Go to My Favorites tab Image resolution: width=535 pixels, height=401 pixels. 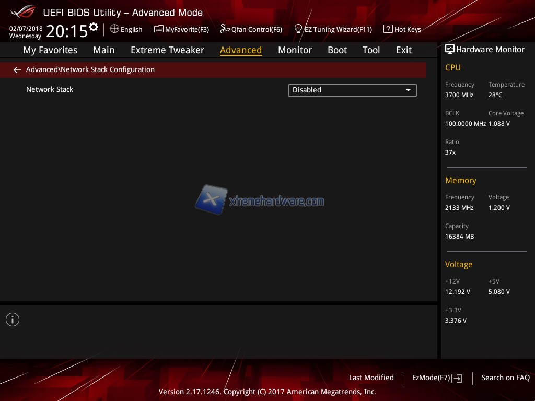50,50
